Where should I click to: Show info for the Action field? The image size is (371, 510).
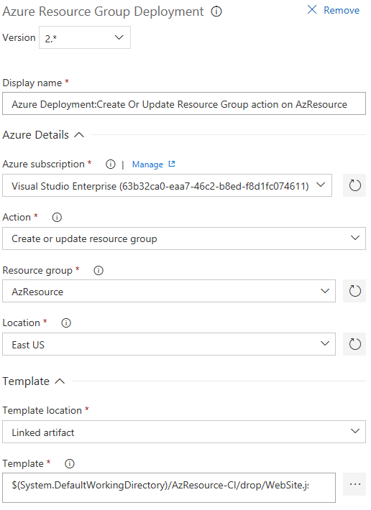click(x=57, y=217)
